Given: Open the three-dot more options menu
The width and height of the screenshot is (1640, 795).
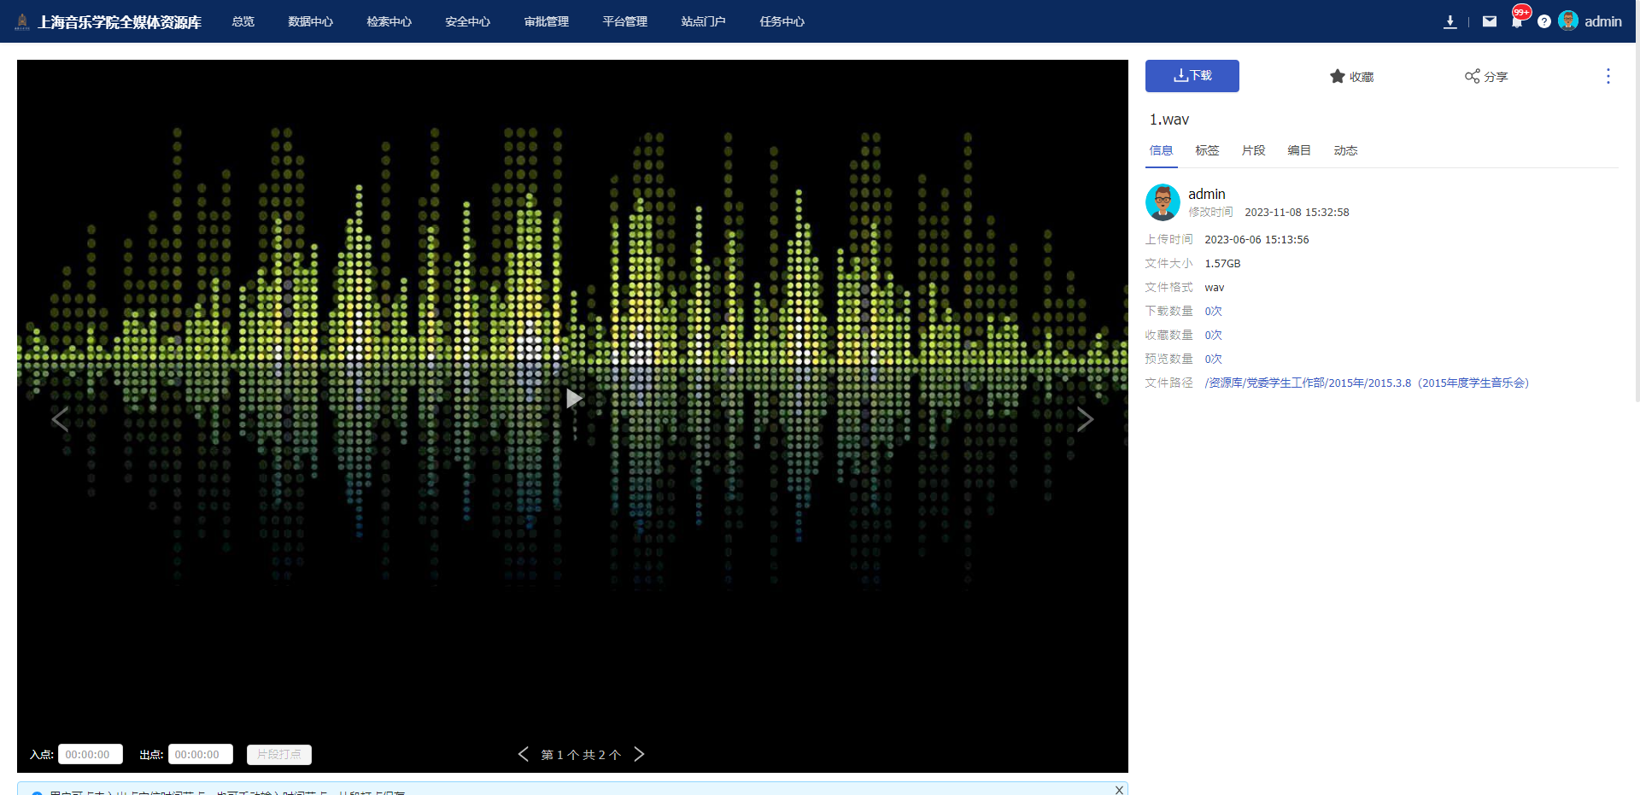Looking at the screenshot, I should [x=1608, y=76].
